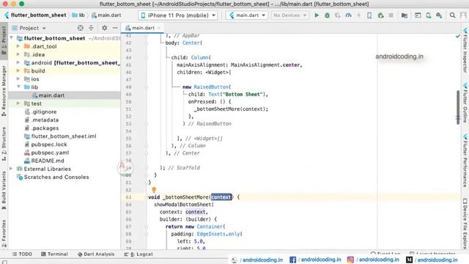
Task: Open the Dart Analysis tab
Action: 96,254
